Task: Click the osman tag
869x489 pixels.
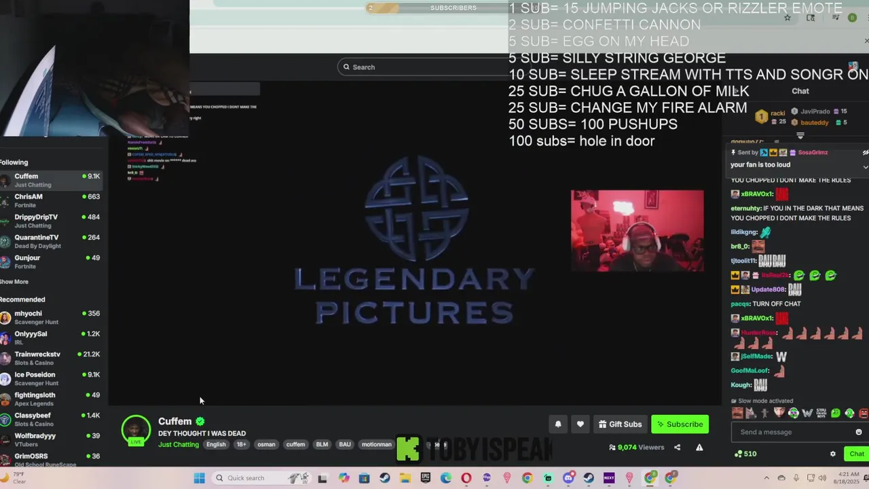Action: pos(266,445)
